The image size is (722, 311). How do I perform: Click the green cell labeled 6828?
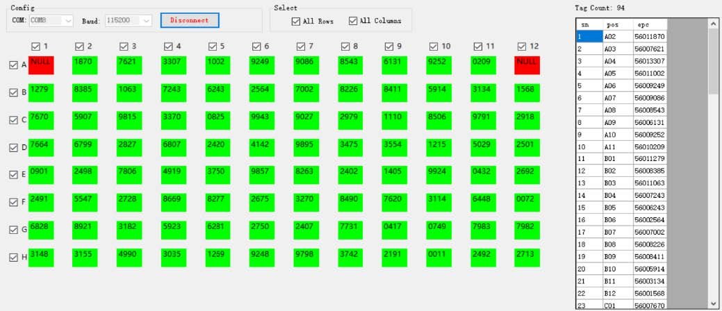[x=42, y=230]
